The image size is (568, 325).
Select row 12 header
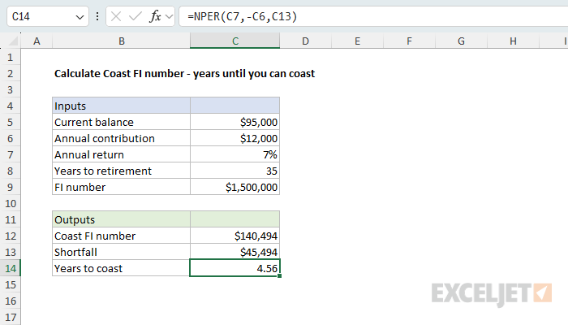10,236
